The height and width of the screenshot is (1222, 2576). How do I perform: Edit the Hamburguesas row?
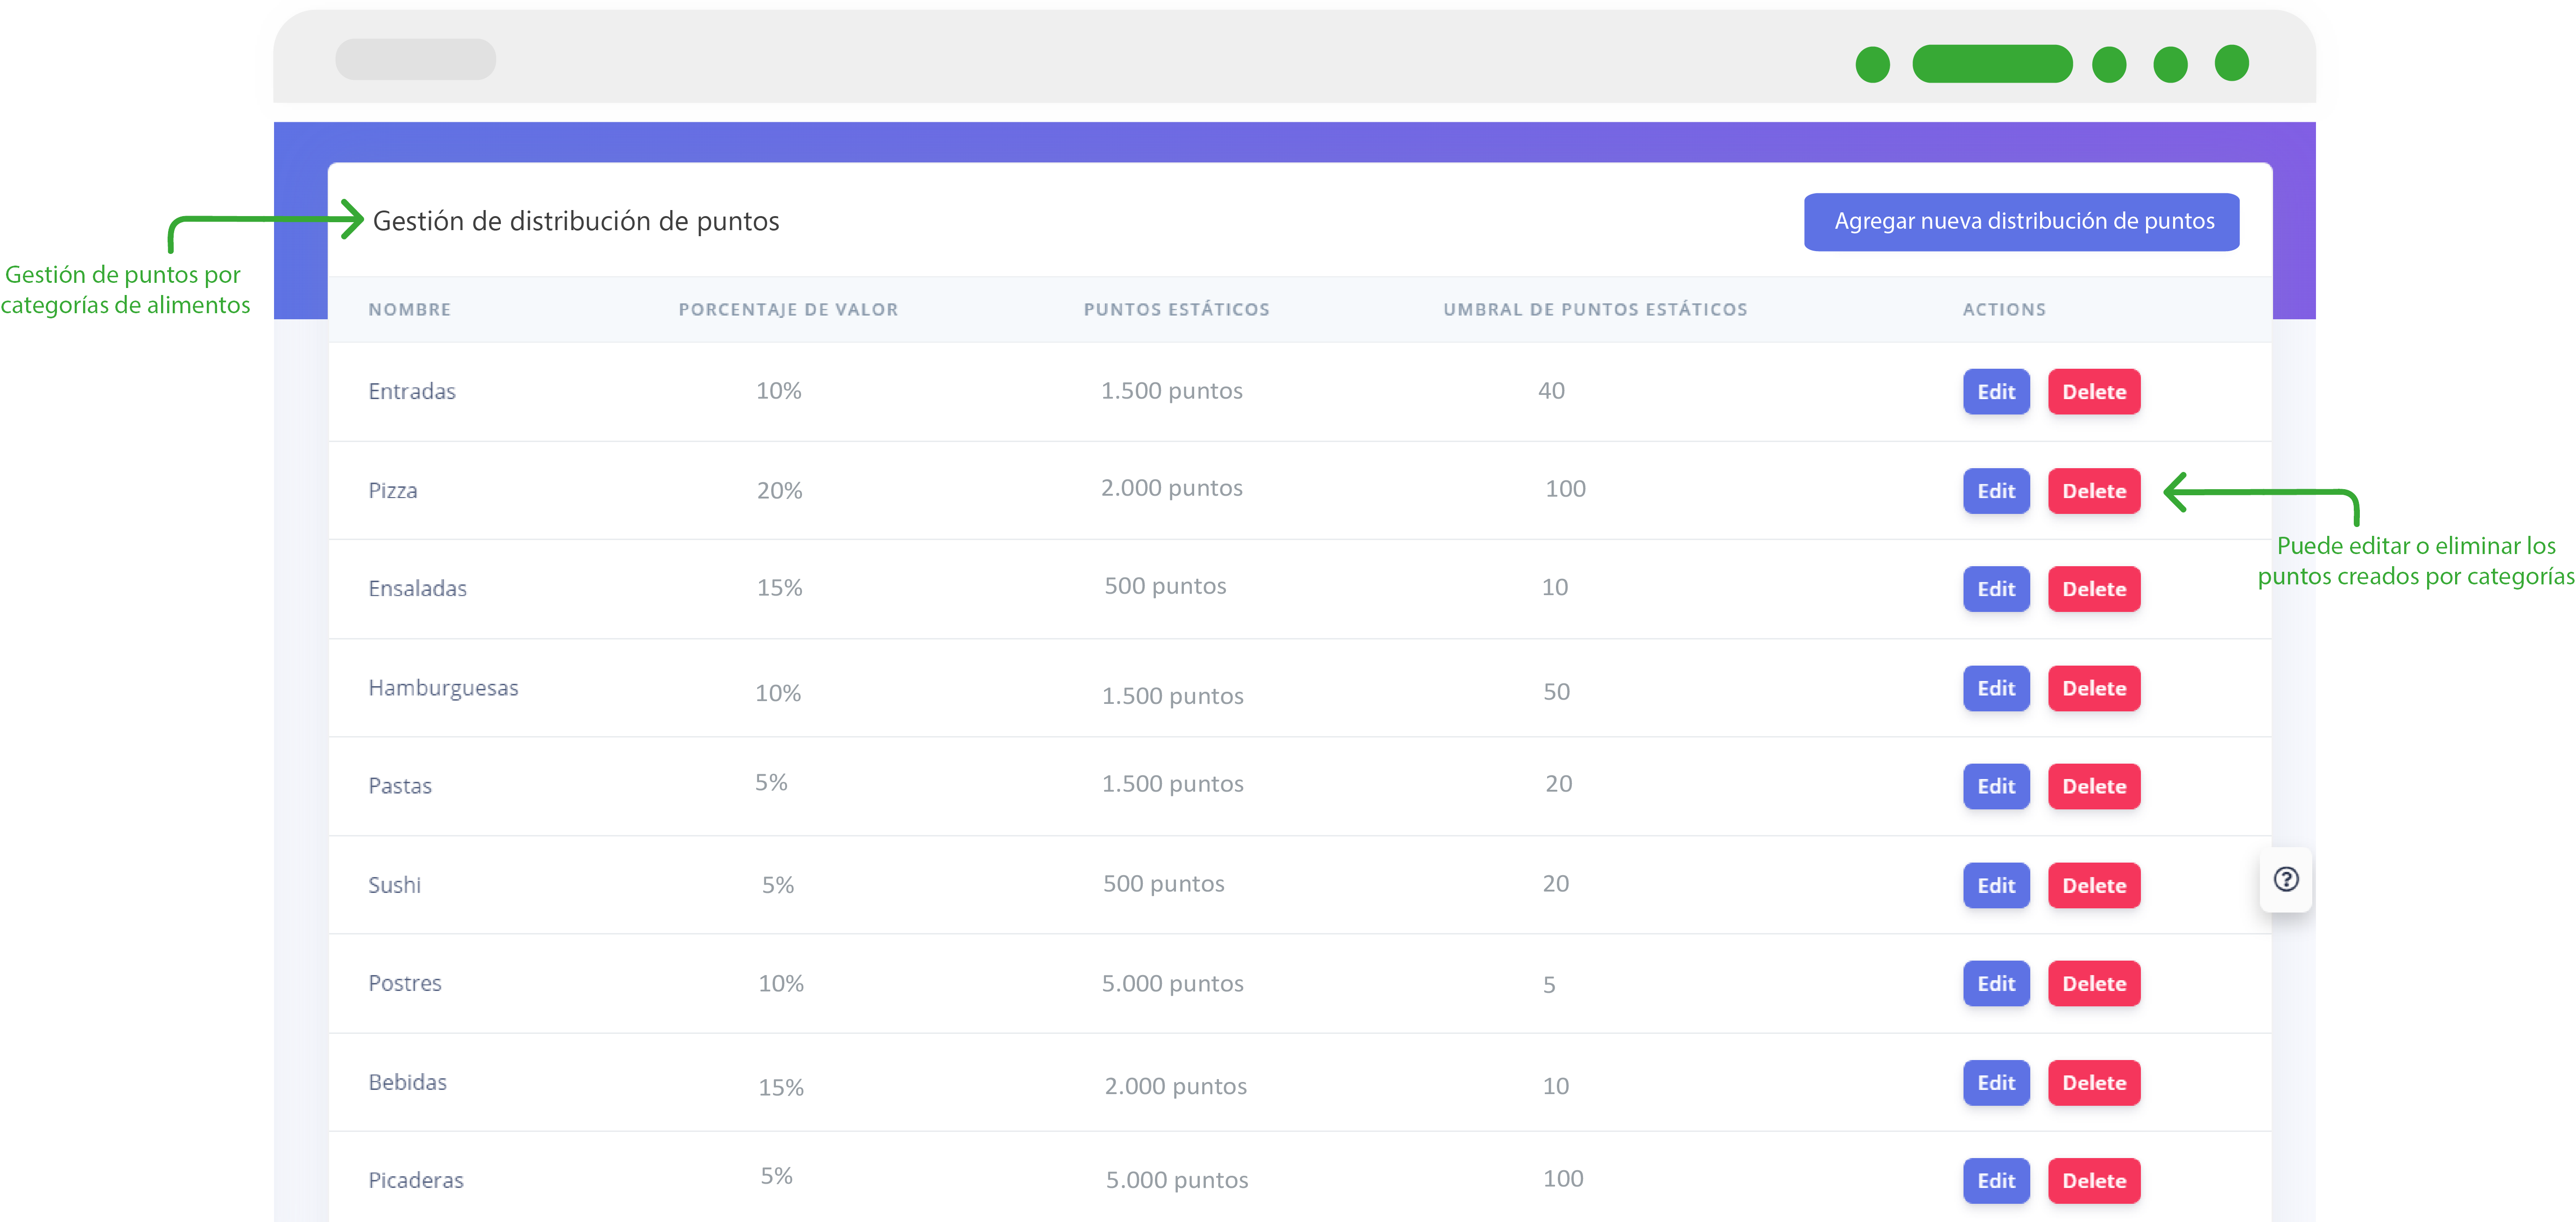pos(1996,688)
